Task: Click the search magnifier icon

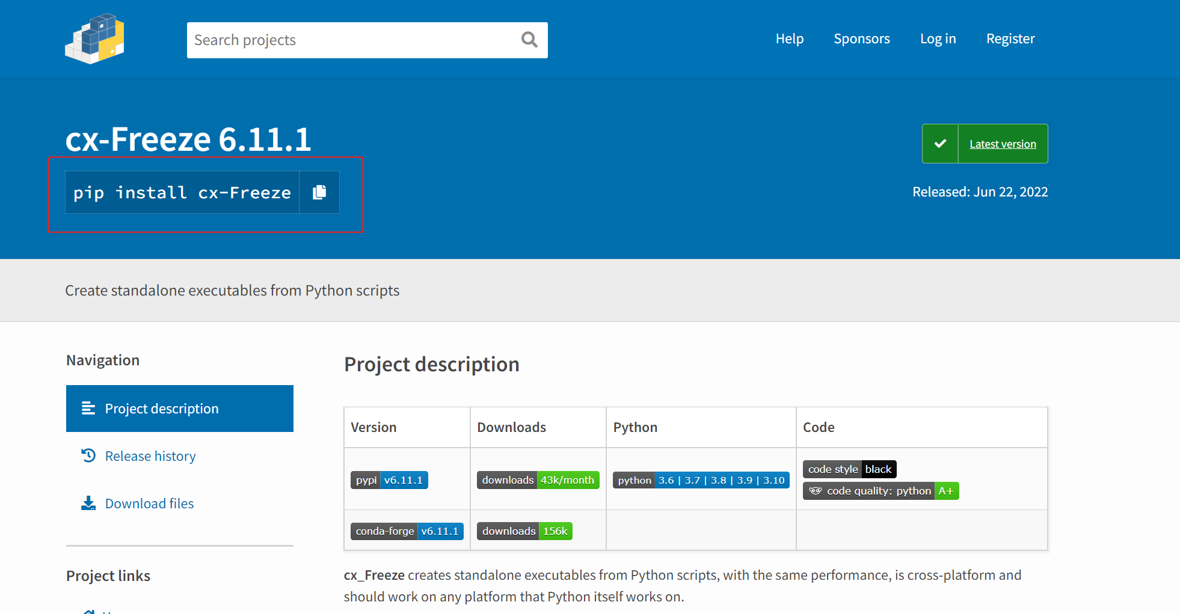Action: click(x=529, y=40)
